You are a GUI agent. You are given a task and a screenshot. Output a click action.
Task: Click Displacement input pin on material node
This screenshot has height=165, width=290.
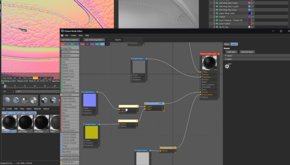(201, 95)
